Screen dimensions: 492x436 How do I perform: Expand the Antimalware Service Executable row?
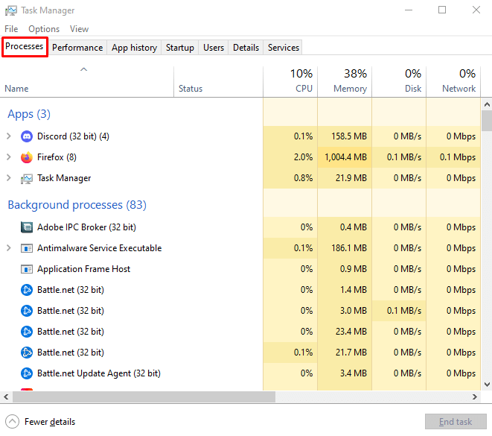point(9,248)
